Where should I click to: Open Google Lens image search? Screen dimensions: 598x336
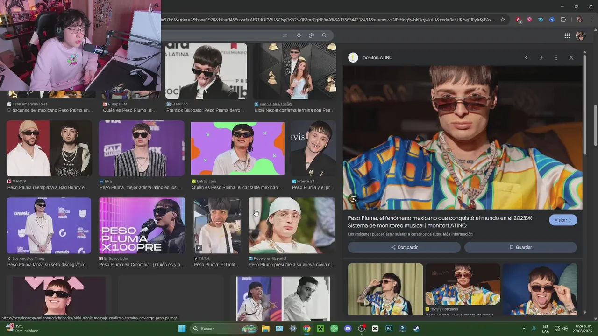[311, 35]
